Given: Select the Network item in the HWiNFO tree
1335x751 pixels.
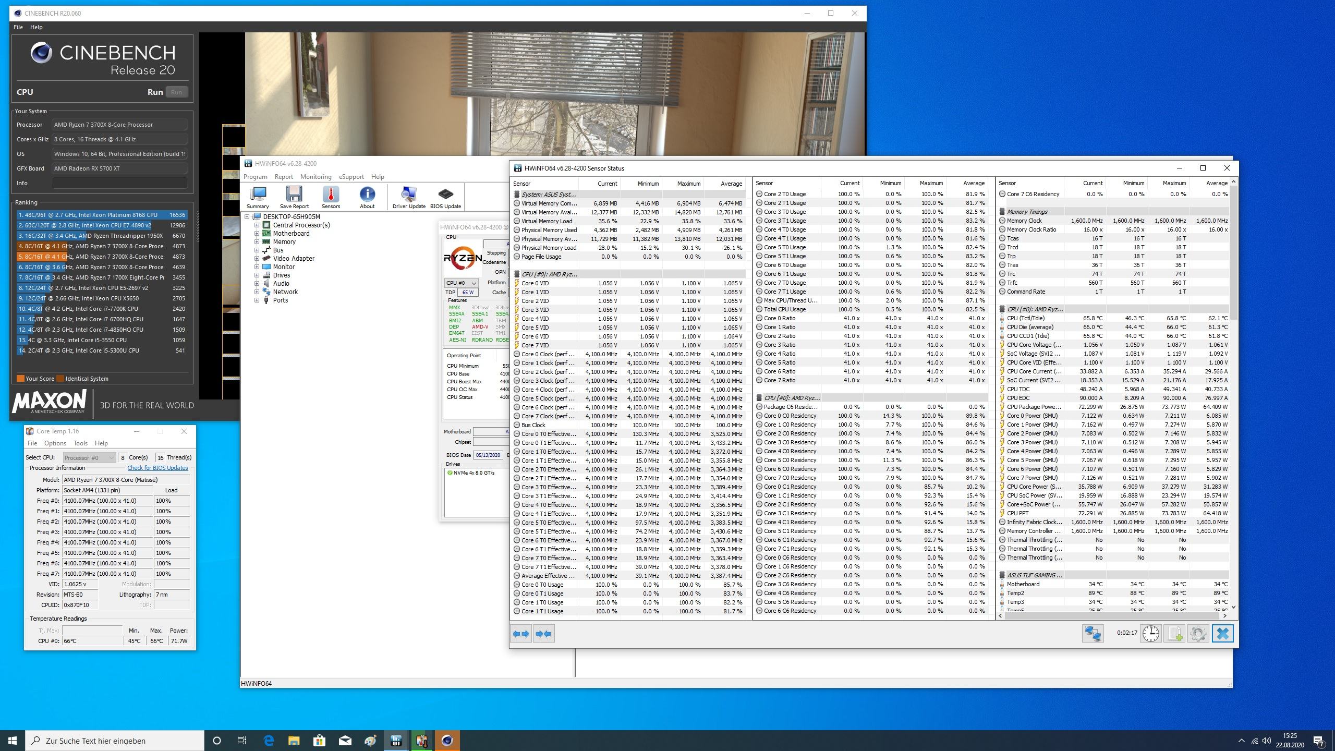Looking at the screenshot, I should pos(285,292).
